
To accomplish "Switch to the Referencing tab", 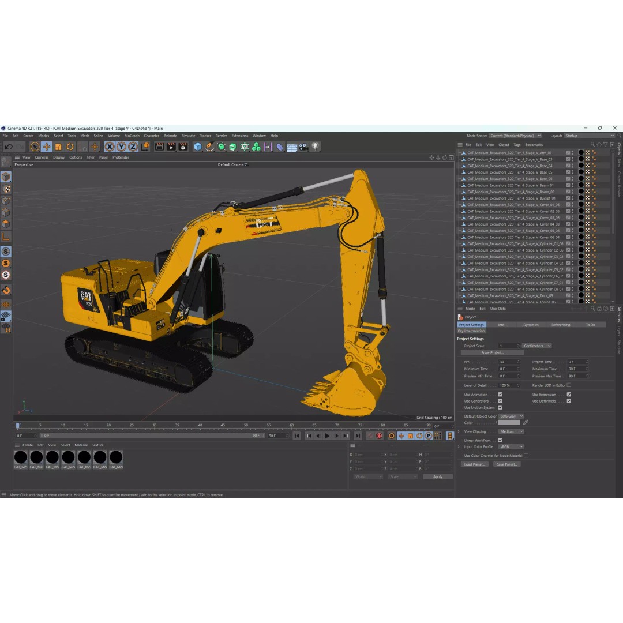I will point(561,325).
